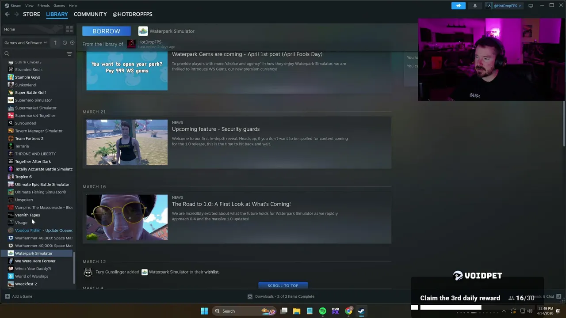Click the Home library button

click(32, 29)
